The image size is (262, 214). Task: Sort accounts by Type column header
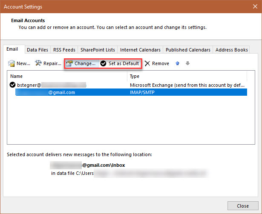pyautogui.click(x=187, y=77)
